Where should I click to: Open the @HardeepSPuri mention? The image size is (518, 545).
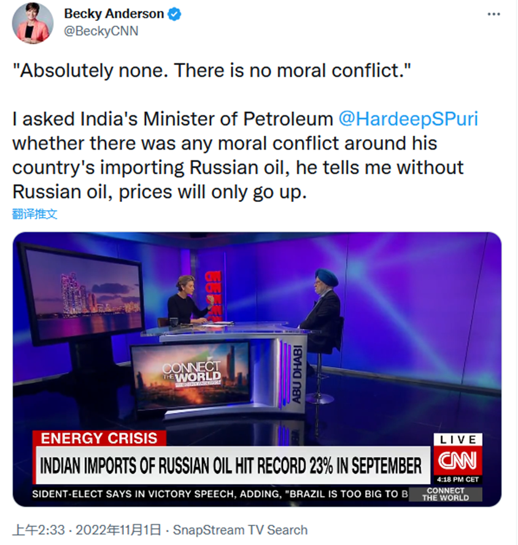tap(408, 118)
